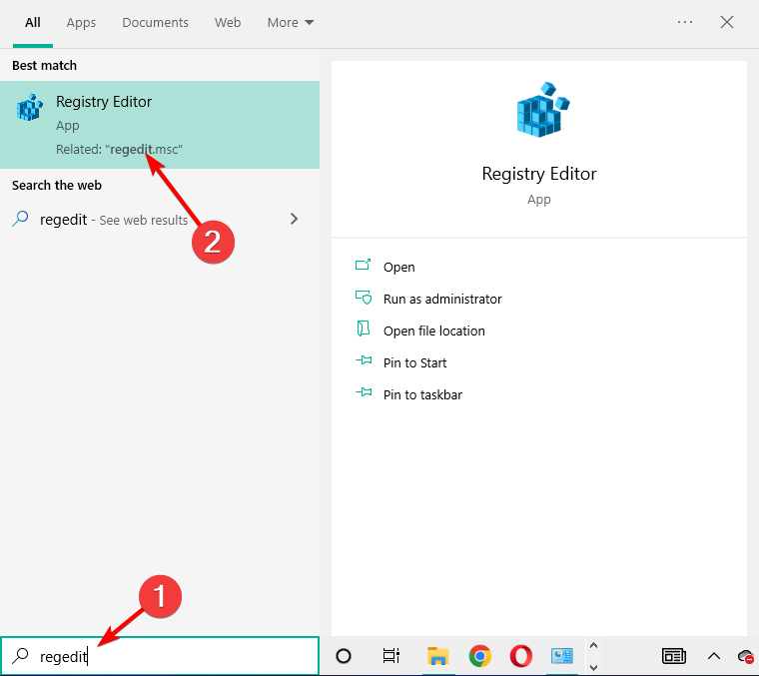Click the Open action icon
The height and width of the screenshot is (676, 759).
pyautogui.click(x=364, y=265)
